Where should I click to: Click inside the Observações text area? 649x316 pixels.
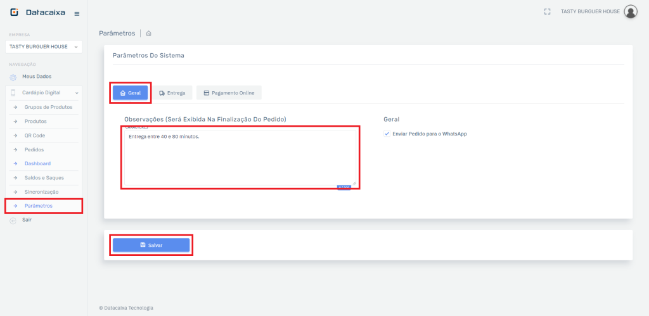[x=240, y=158]
